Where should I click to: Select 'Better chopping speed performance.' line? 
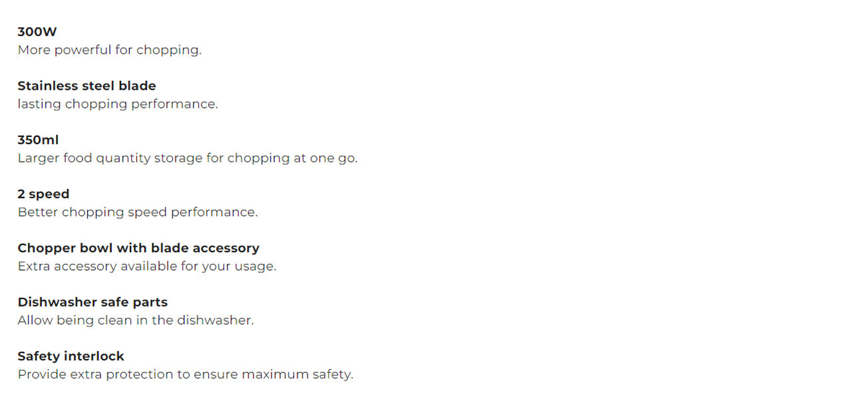[137, 212]
